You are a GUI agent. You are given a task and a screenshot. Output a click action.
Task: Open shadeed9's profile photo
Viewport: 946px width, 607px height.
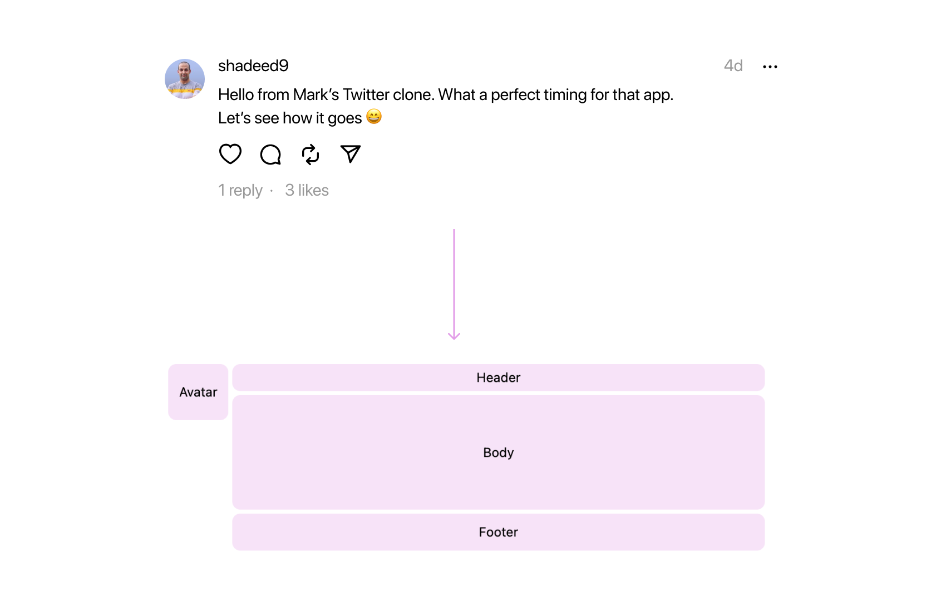[x=185, y=79]
